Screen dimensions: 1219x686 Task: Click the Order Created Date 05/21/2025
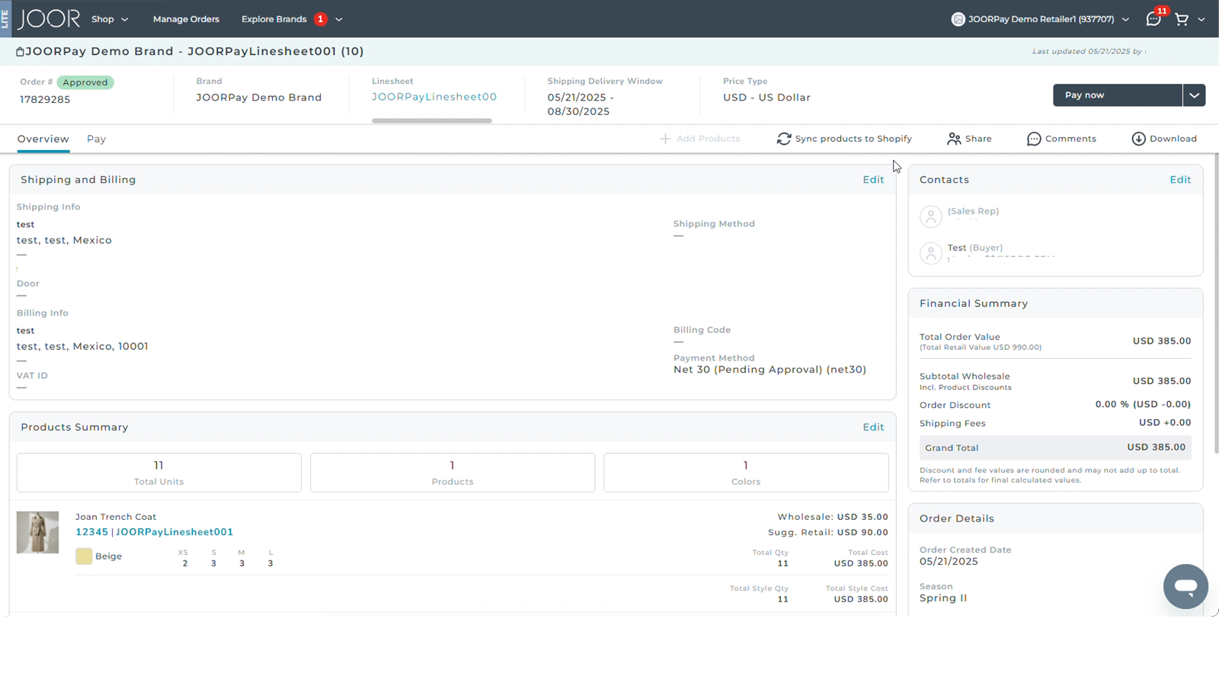tap(949, 562)
